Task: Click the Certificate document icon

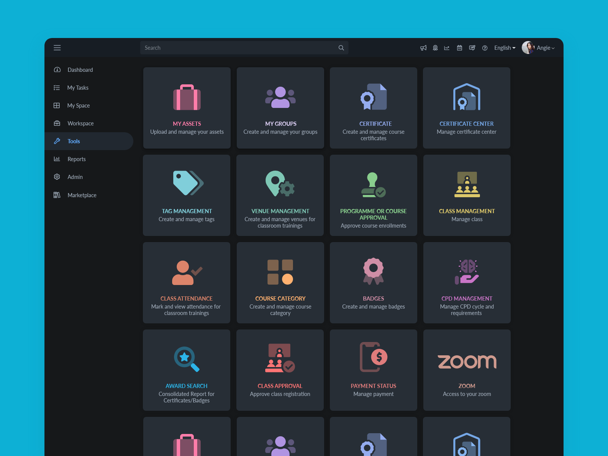Action: coord(374,97)
